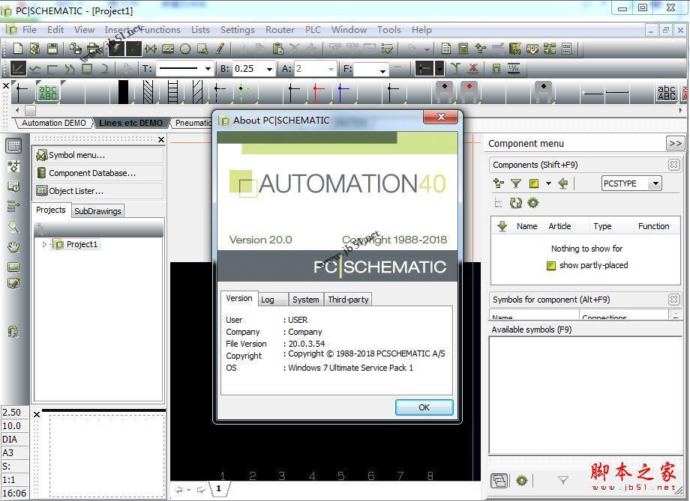
Task: Close the Symbols for component panel
Action: point(673,300)
